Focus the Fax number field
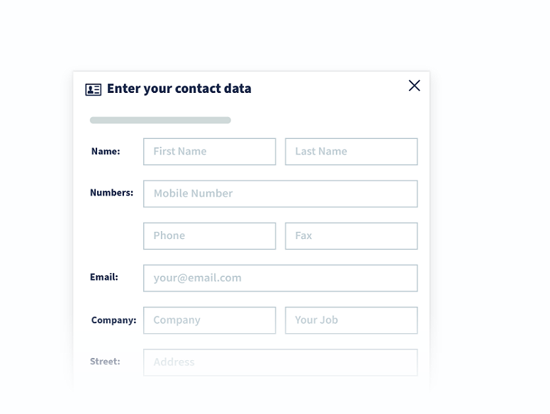This screenshot has height=414, width=550. click(x=351, y=236)
